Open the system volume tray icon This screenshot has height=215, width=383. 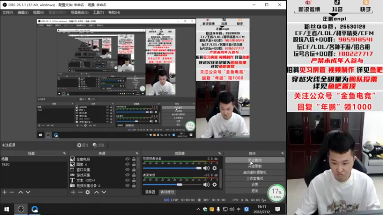(x=232, y=209)
